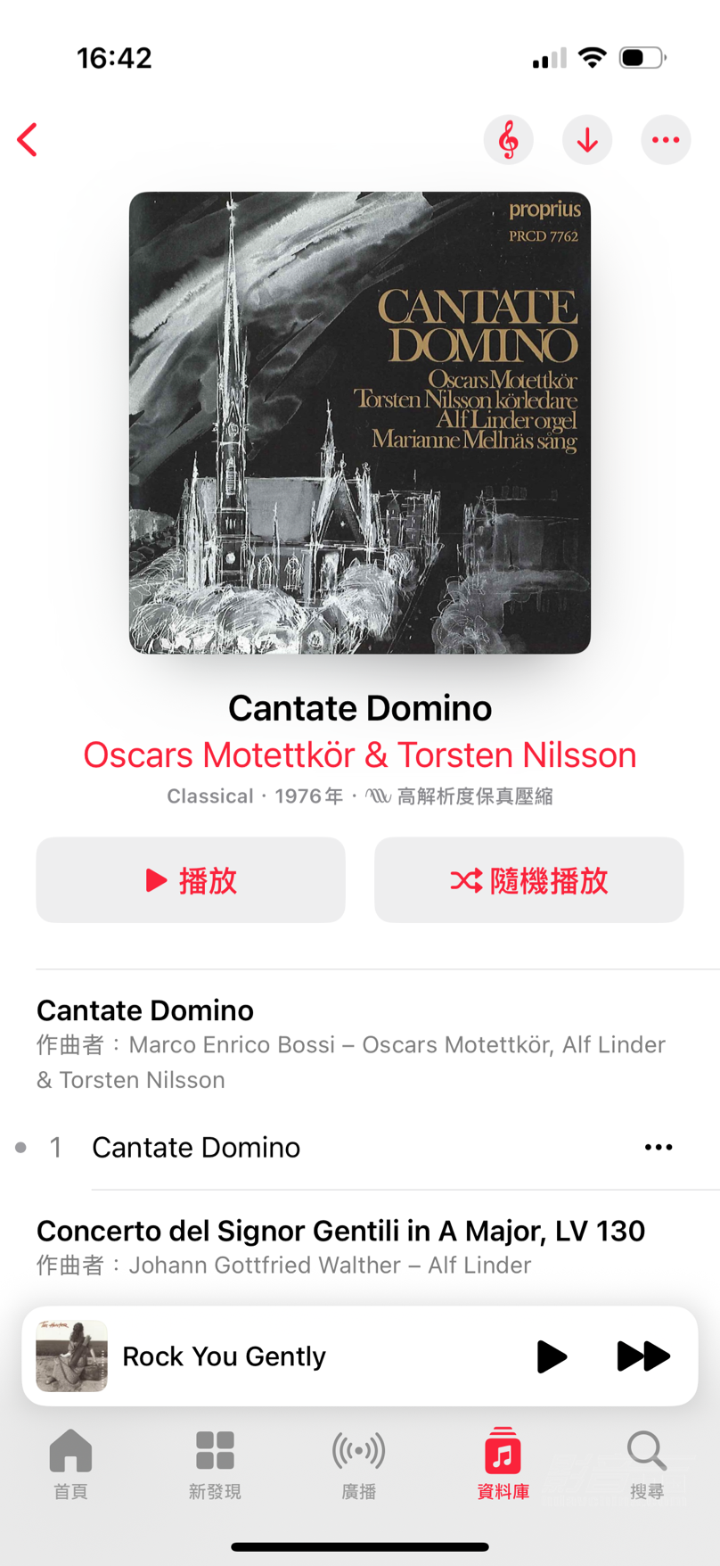Open options for track 1 Cantate Domino
The image size is (720, 1566).
pyautogui.click(x=659, y=1147)
